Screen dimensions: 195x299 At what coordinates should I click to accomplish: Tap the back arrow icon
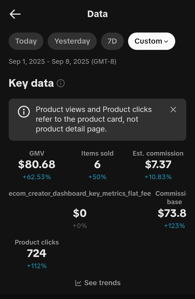[15, 14]
